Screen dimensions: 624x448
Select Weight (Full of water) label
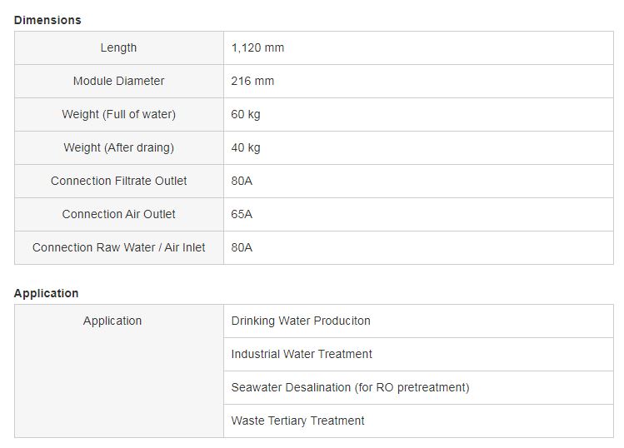[x=118, y=115]
